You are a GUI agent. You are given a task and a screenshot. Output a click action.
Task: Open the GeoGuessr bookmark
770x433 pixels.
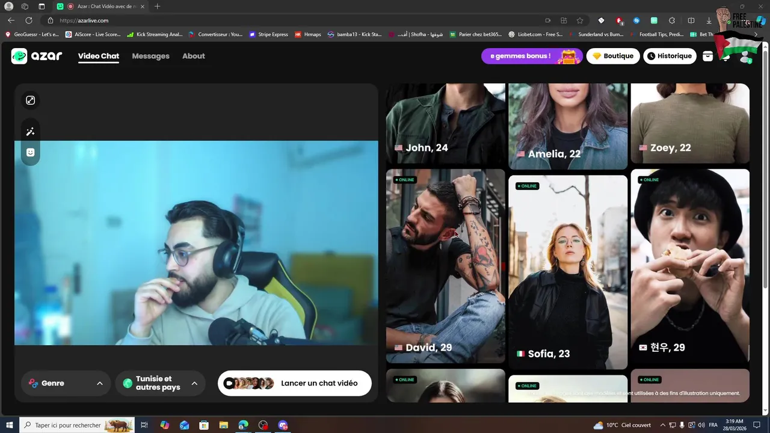pos(32,34)
